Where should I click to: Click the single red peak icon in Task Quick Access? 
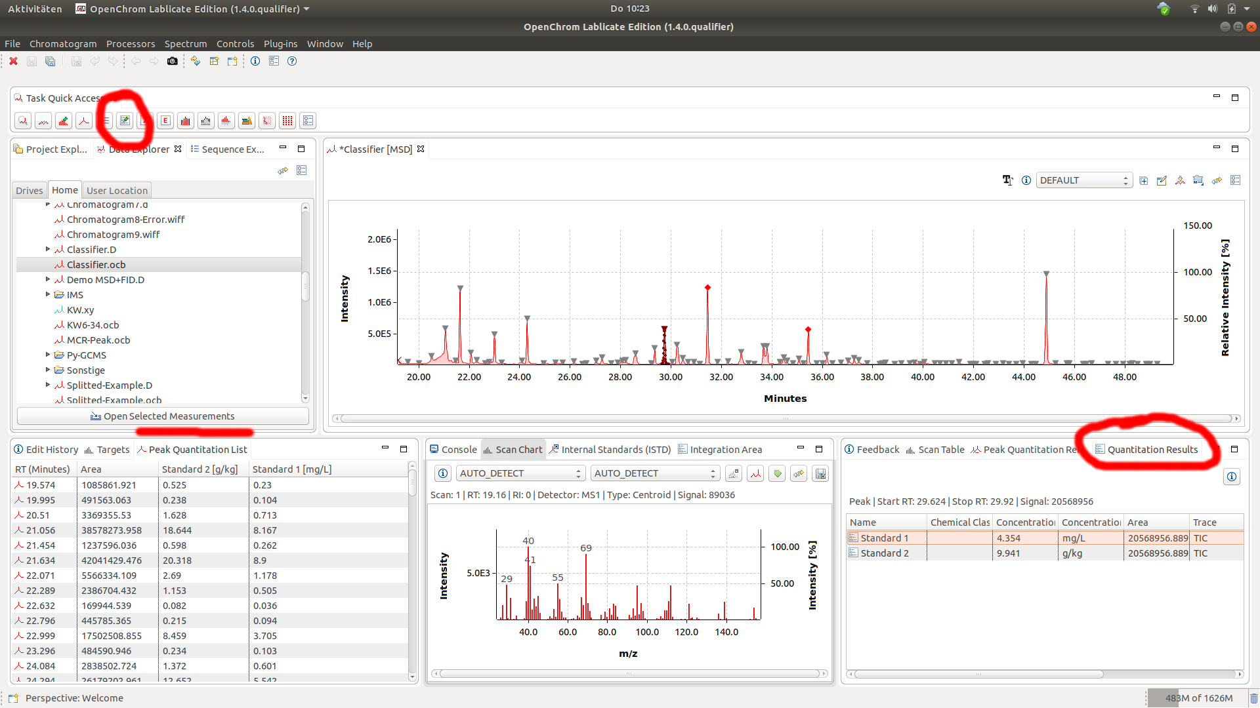coord(84,121)
